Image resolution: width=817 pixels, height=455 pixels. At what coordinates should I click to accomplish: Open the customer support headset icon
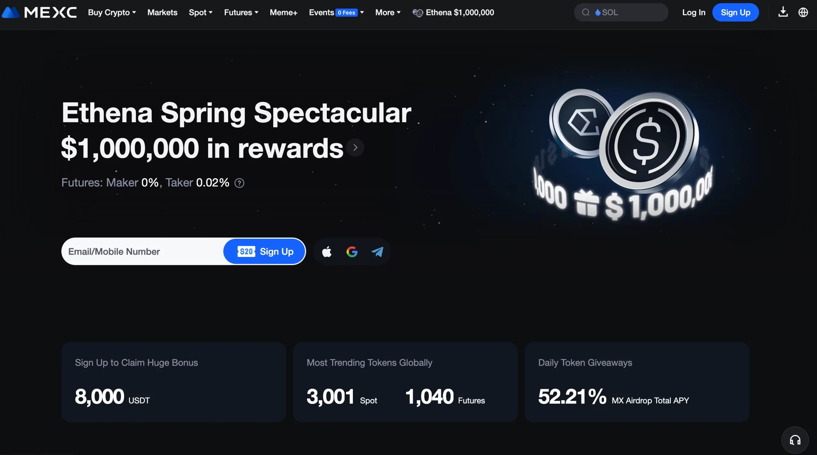[795, 440]
